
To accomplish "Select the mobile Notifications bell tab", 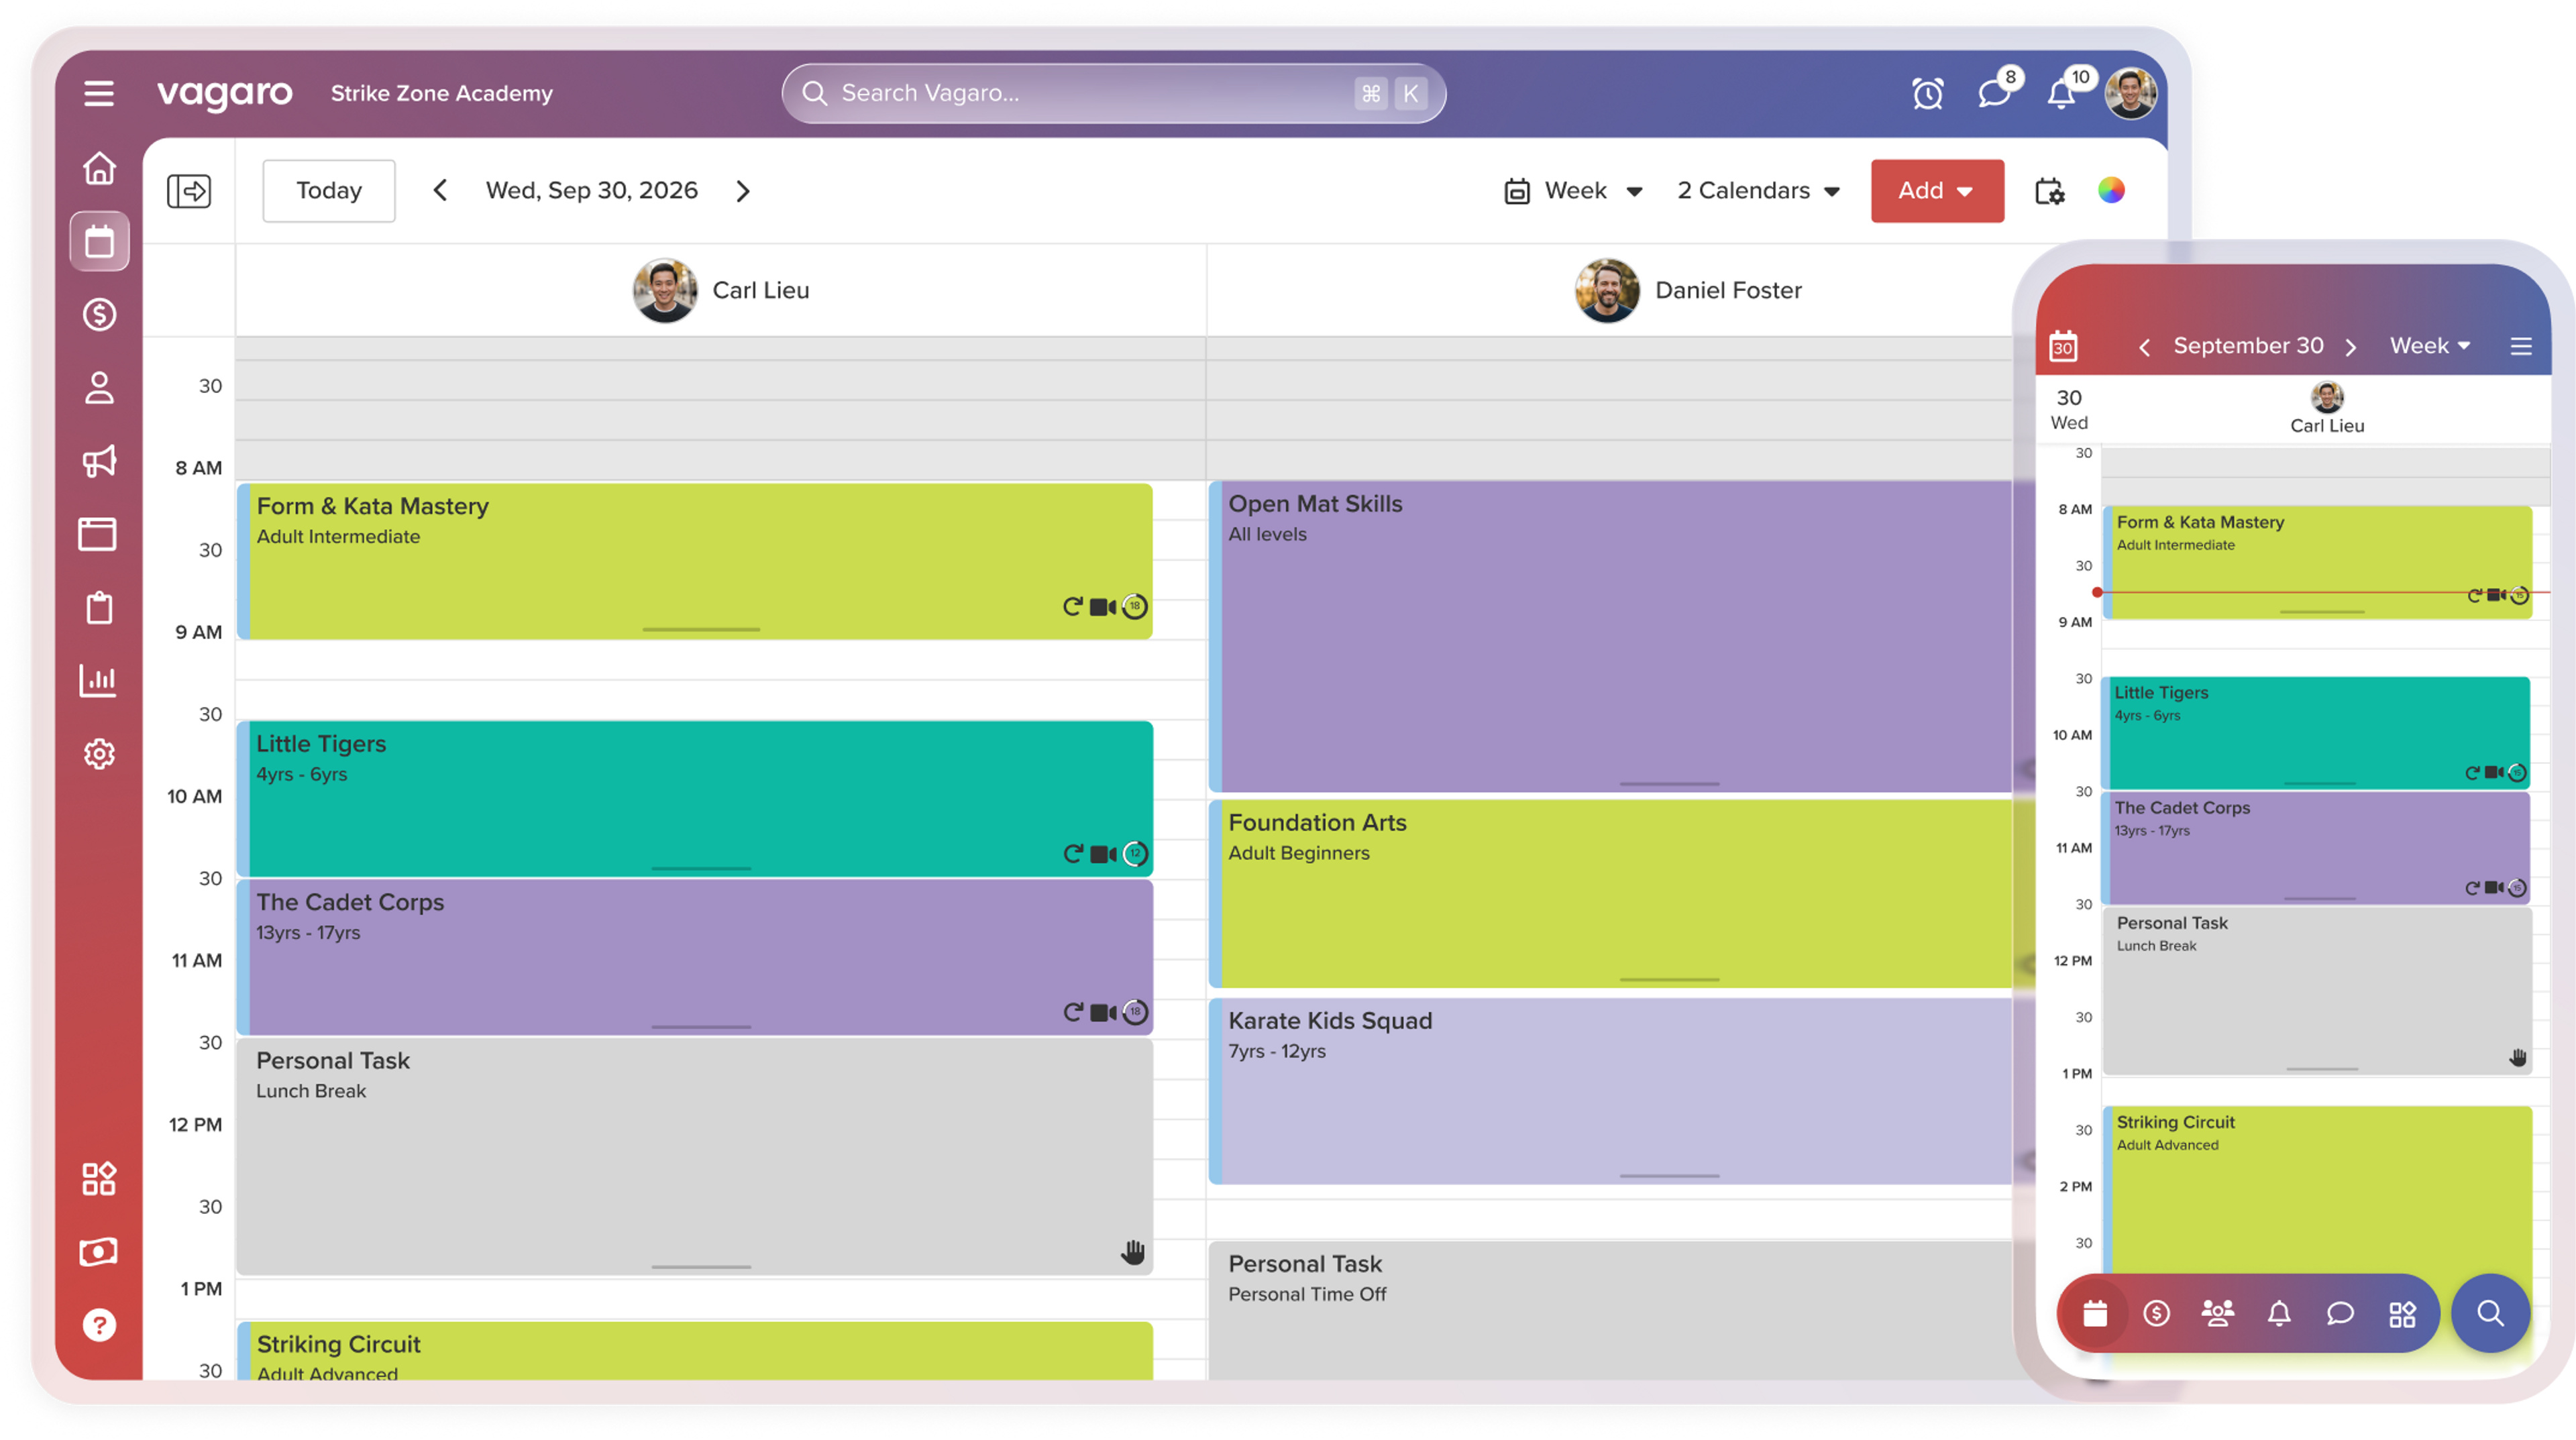I will click(x=2279, y=1313).
